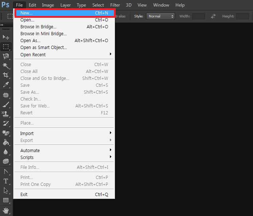
Task: Open the File menu
Action: pos(19,5)
